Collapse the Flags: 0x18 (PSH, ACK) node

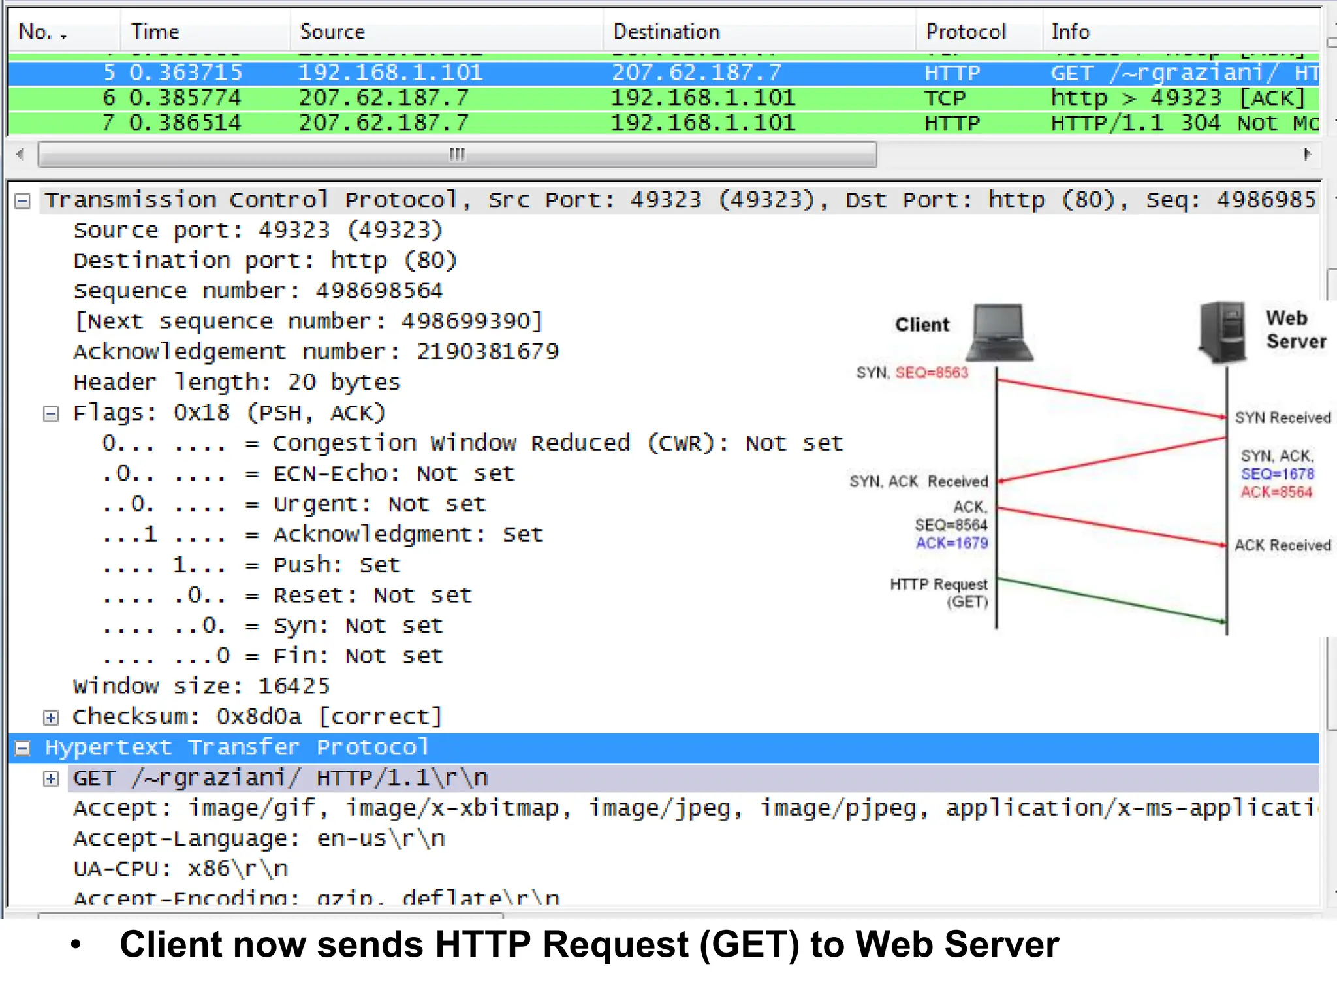[51, 414]
